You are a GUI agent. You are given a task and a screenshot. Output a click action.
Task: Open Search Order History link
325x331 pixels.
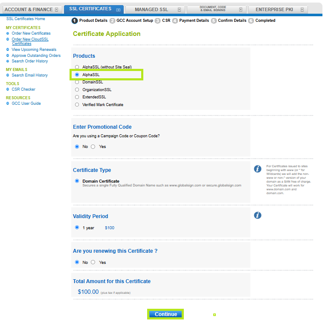30,61
